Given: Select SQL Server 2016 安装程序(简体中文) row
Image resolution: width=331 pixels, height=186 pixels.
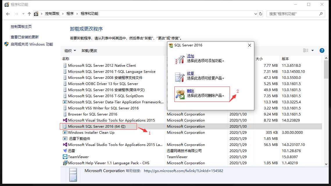Looking at the screenshot, I should [106, 90].
